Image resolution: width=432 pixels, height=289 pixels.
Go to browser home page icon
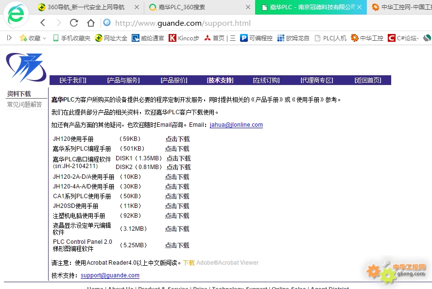91,23
